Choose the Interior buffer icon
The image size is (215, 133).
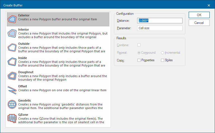coord(12,33)
